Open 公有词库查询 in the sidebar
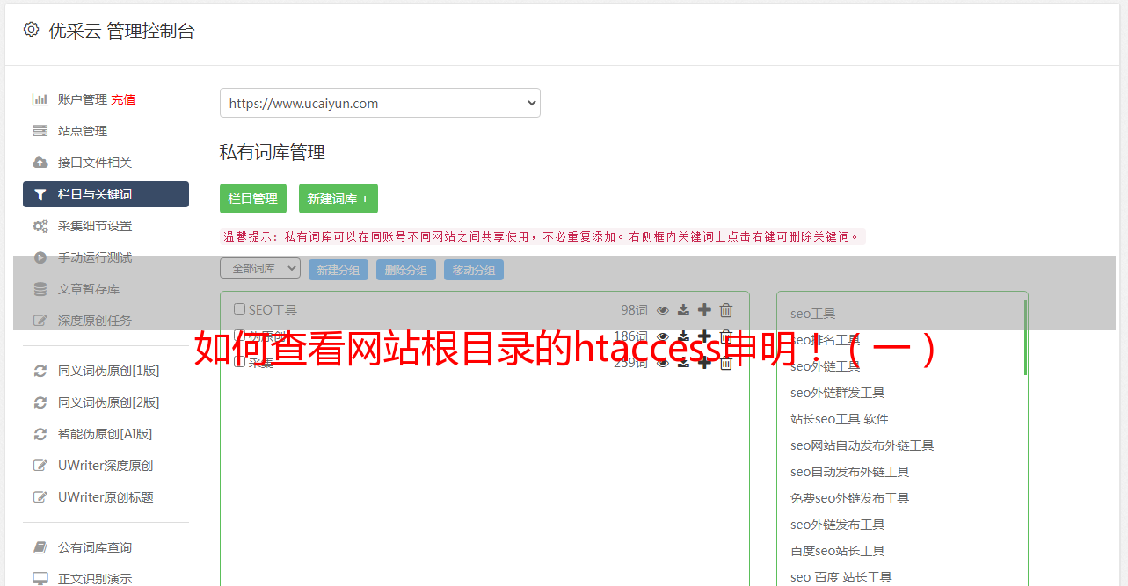The image size is (1128, 586). (x=95, y=547)
